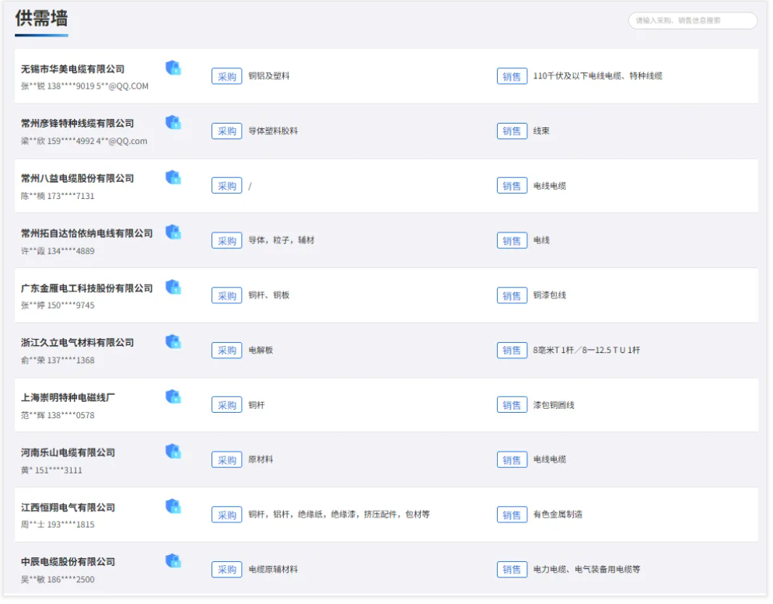Open company 江西恒翔电气有限公司

(68, 508)
